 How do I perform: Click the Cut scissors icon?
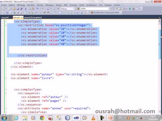26,9
